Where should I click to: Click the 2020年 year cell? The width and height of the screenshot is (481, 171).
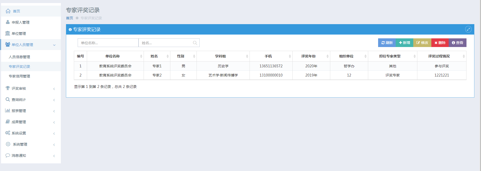311,66
